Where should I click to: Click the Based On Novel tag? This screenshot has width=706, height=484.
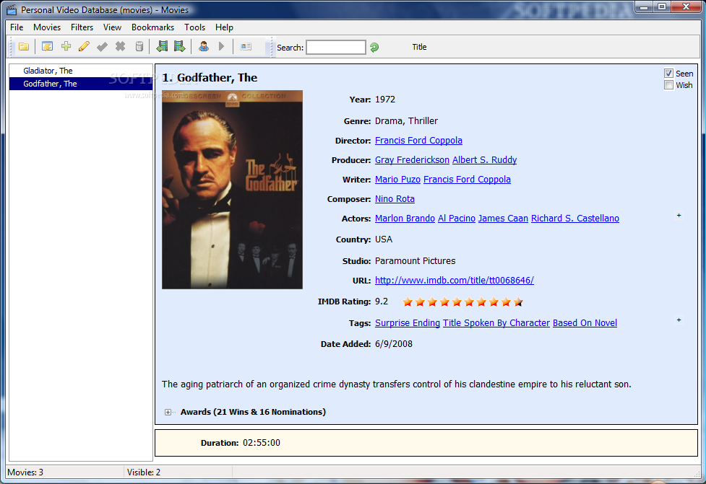pyautogui.click(x=585, y=323)
